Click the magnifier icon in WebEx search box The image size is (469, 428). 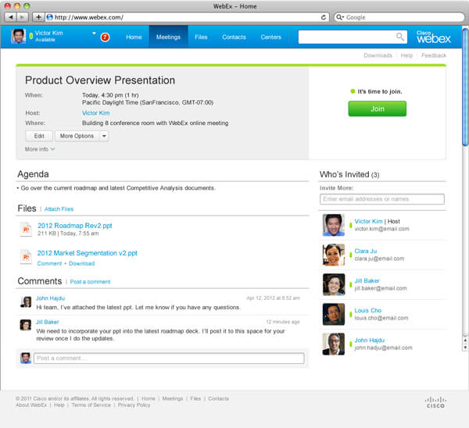400,37
